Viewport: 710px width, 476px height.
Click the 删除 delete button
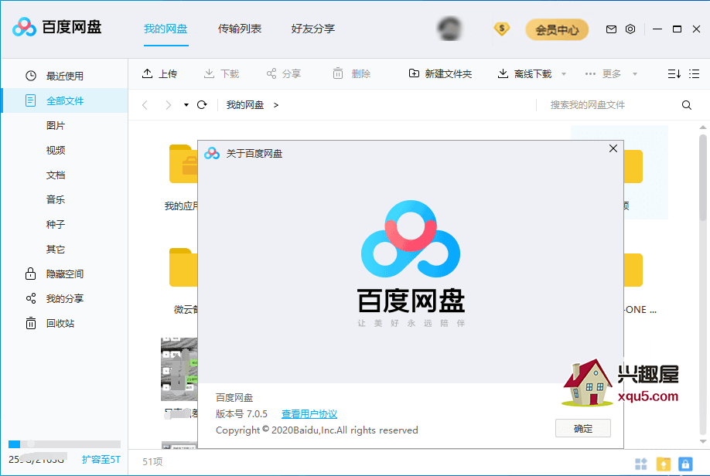pos(352,73)
